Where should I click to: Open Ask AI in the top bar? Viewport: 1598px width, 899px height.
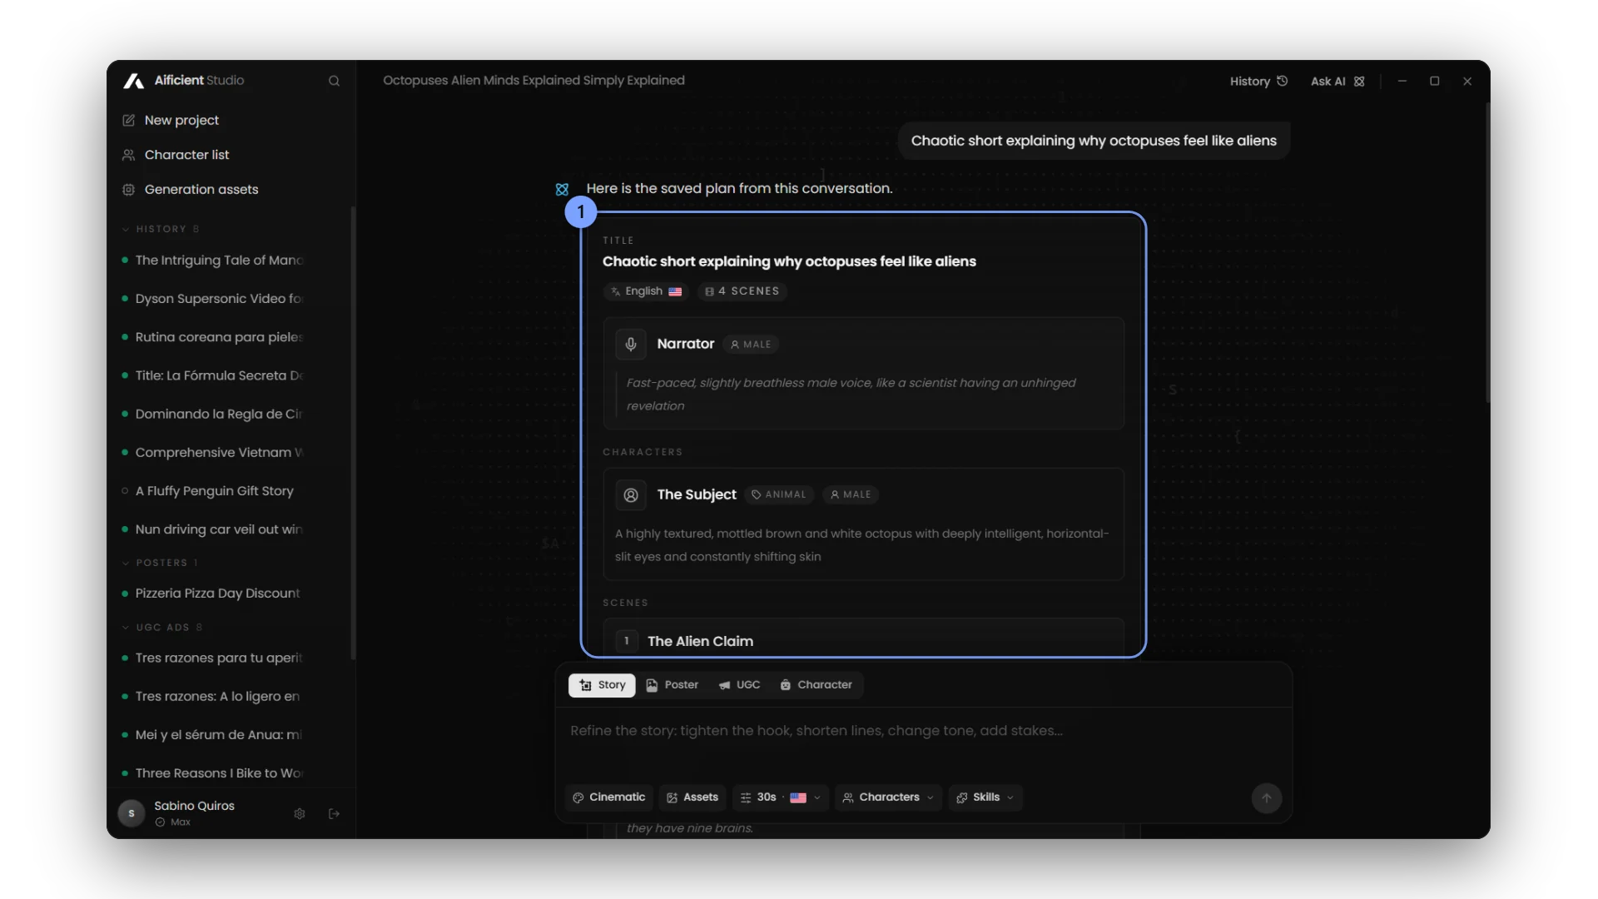click(x=1337, y=81)
